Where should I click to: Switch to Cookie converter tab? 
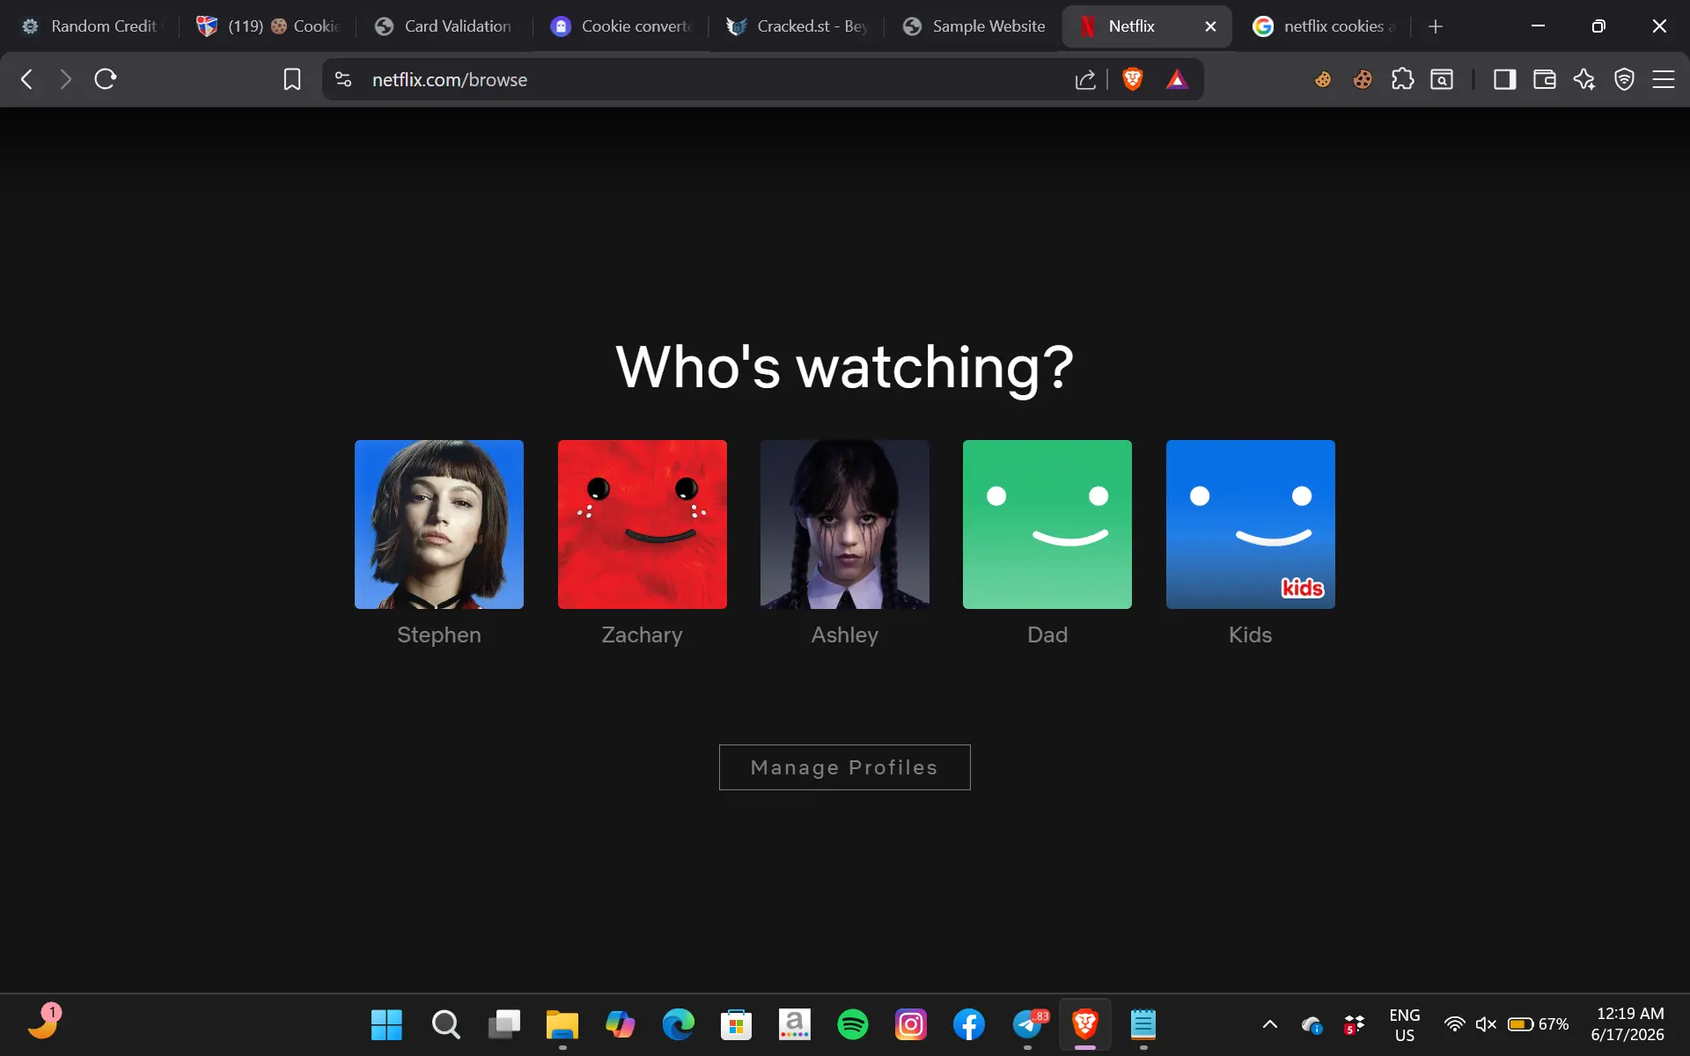coord(622,26)
